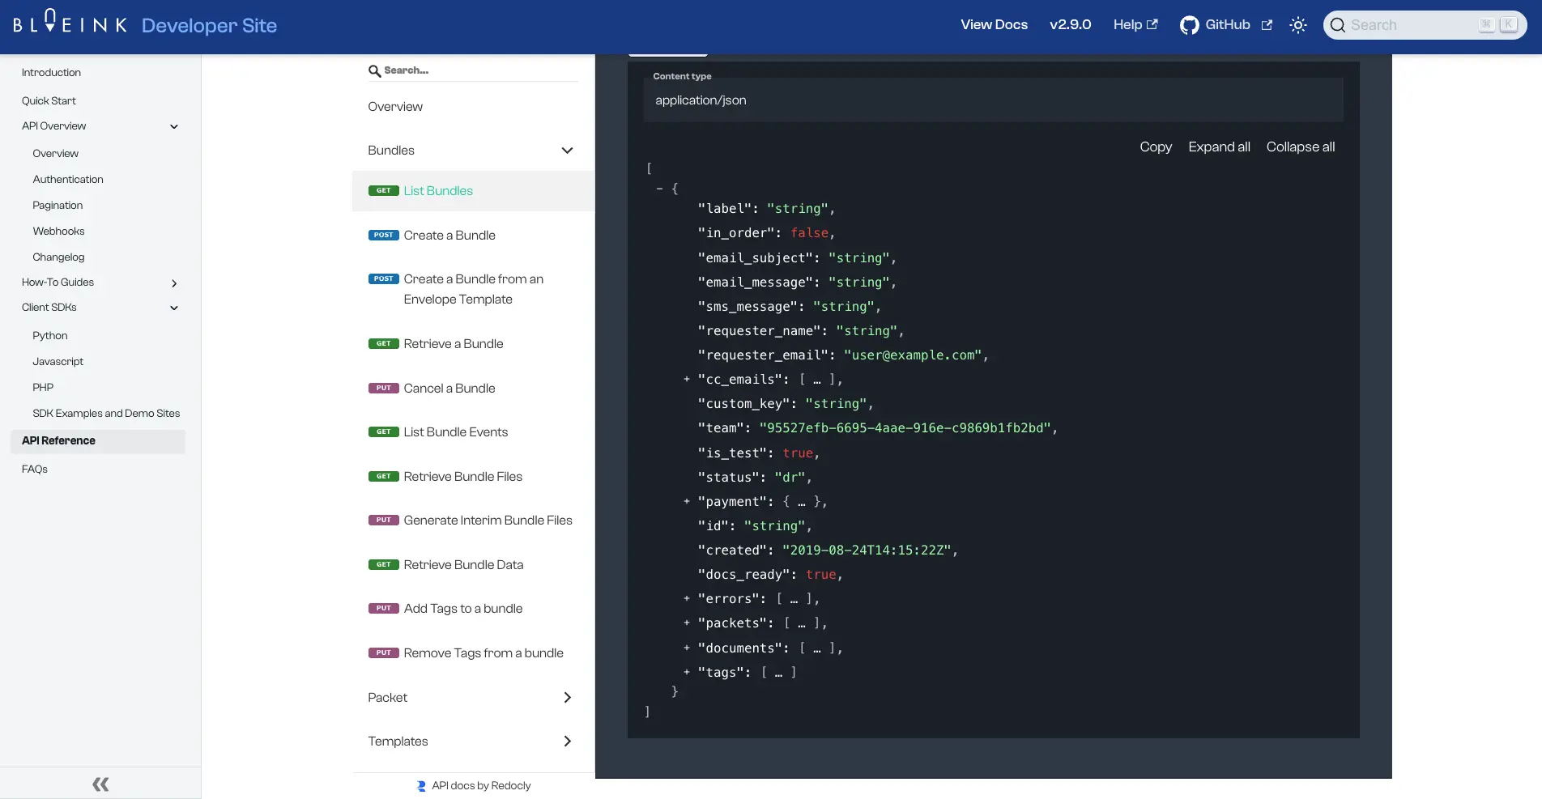Collapse the API Overview section chevron

coord(174,126)
